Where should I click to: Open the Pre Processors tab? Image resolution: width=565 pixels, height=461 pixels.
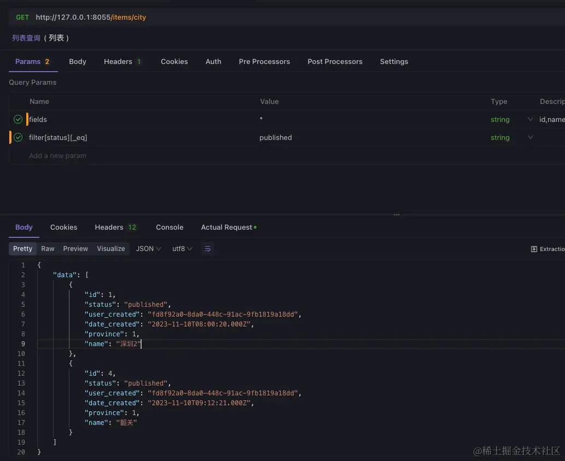[264, 61]
